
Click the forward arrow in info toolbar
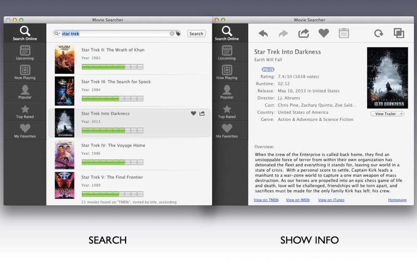283,33
